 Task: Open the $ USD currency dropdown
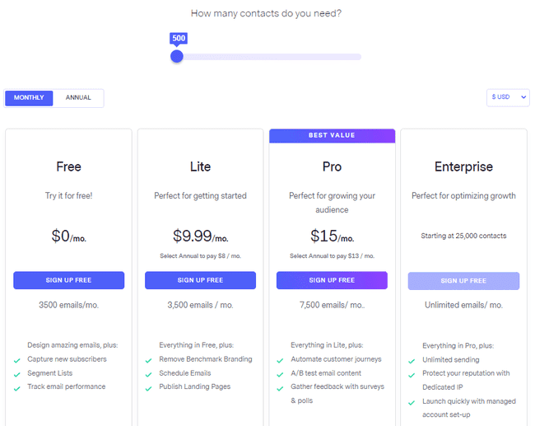pos(507,97)
